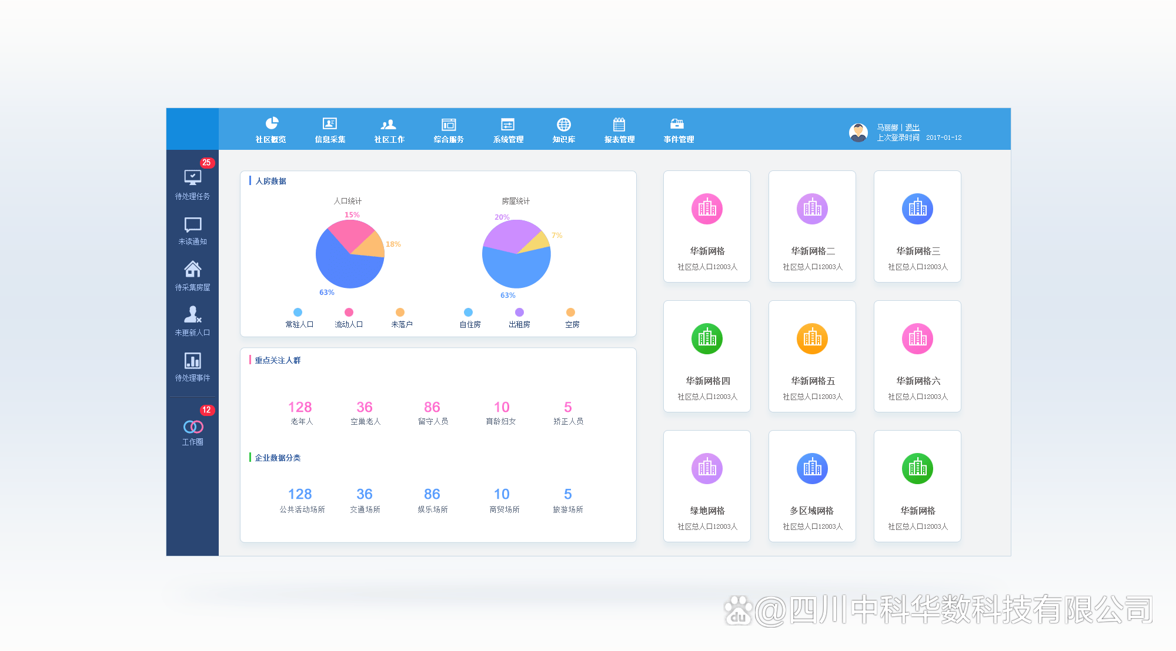Click the 25 badge on 待处理任务
The height and width of the screenshot is (651, 1176).
click(206, 163)
